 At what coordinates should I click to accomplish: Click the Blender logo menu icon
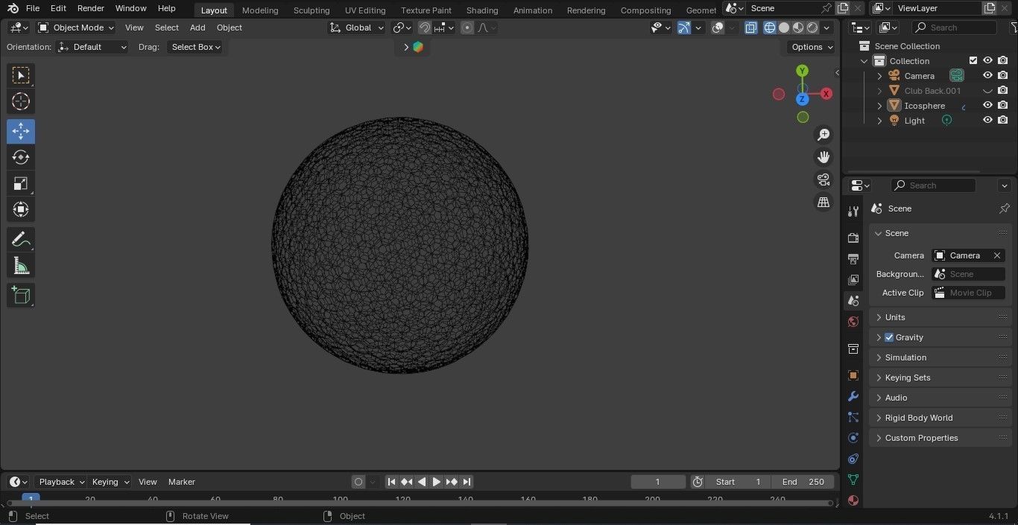(13, 8)
